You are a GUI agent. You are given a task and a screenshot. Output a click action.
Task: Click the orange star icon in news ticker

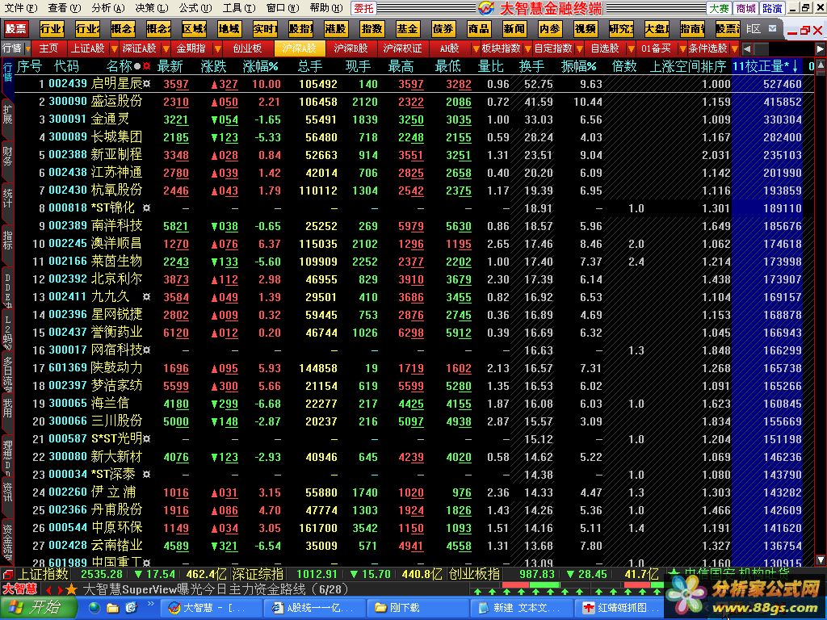click(71, 589)
